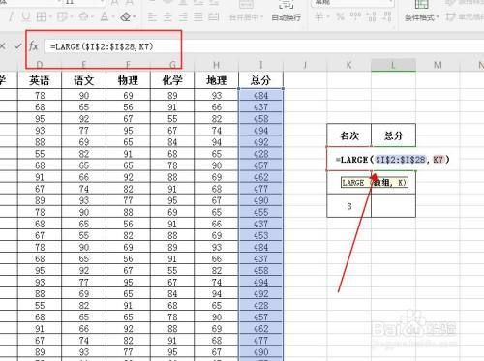The image size is (484, 361).
Task: Open the currency format dropdown arrow
Action: coord(327,16)
